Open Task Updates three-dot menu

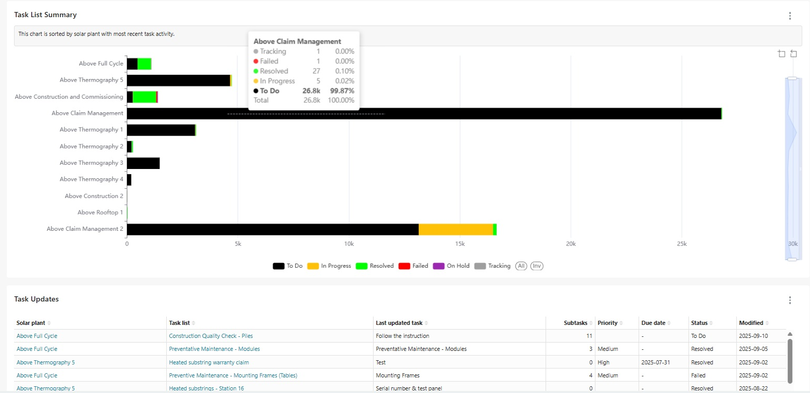pos(790,300)
